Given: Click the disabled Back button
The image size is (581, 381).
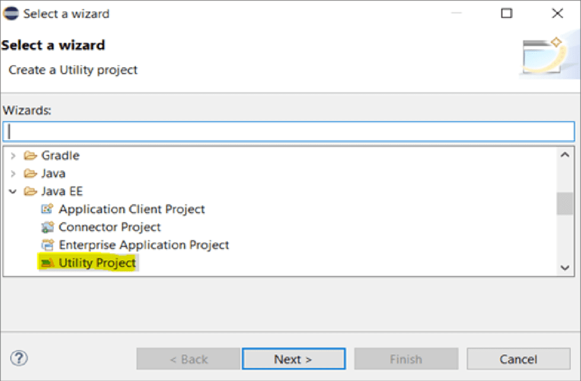Looking at the screenshot, I should point(187,358).
